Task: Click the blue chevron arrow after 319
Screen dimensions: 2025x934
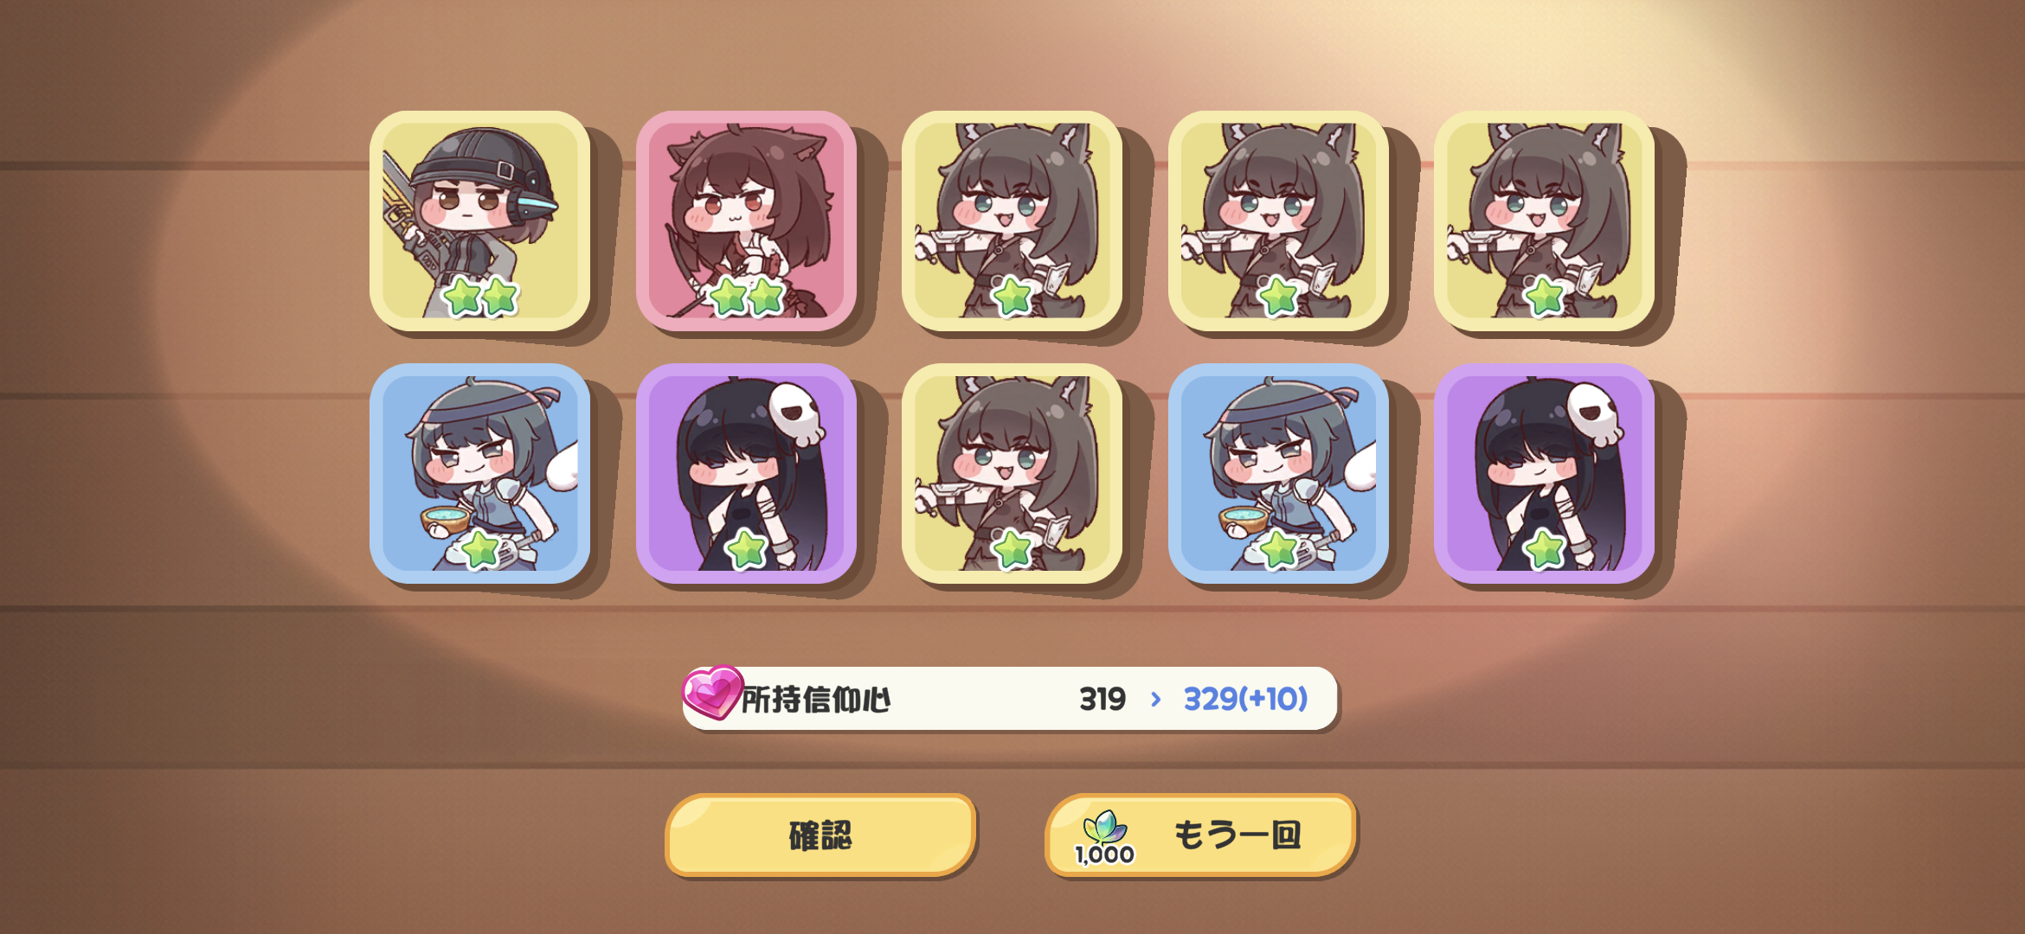Action: click(x=1155, y=699)
